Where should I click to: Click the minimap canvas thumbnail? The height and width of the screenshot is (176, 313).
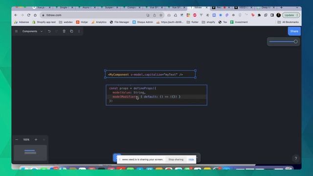point(30,153)
